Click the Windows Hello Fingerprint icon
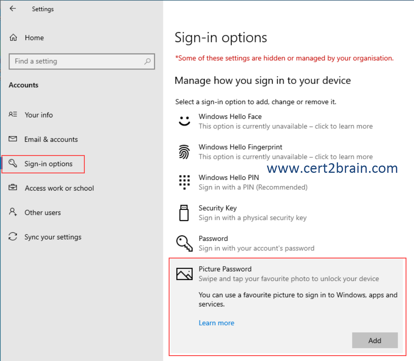The width and height of the screenshot is (414, 361). pos(184,152)
